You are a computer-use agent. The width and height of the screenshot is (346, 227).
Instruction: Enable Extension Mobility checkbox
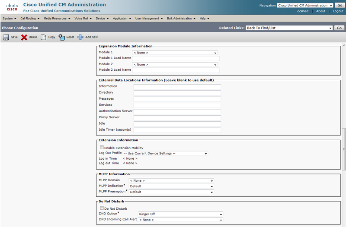pos(102,147)
